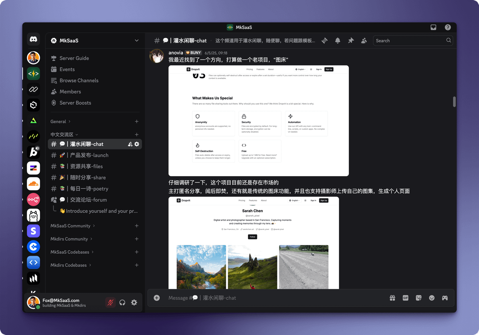Open the server with speaker badge icon
The image size is (479, 335).
click(x=34, y=152)
